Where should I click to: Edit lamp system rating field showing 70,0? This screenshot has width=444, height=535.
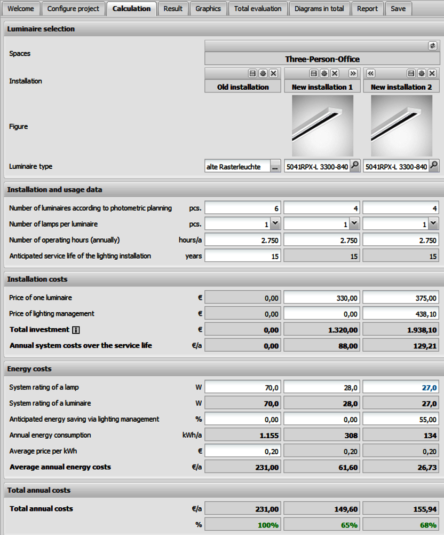(243, 387)
